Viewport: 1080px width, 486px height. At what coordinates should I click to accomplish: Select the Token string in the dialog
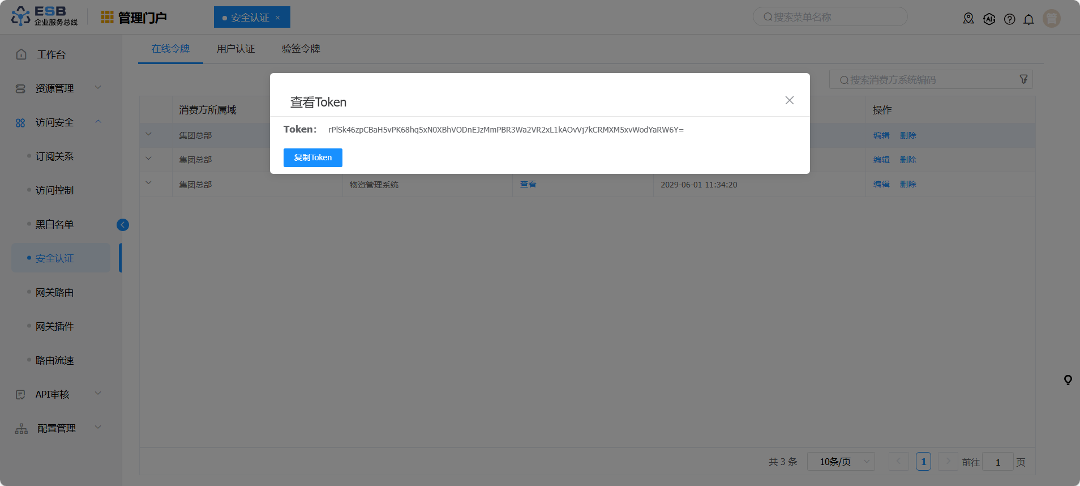tap(506, 130)
